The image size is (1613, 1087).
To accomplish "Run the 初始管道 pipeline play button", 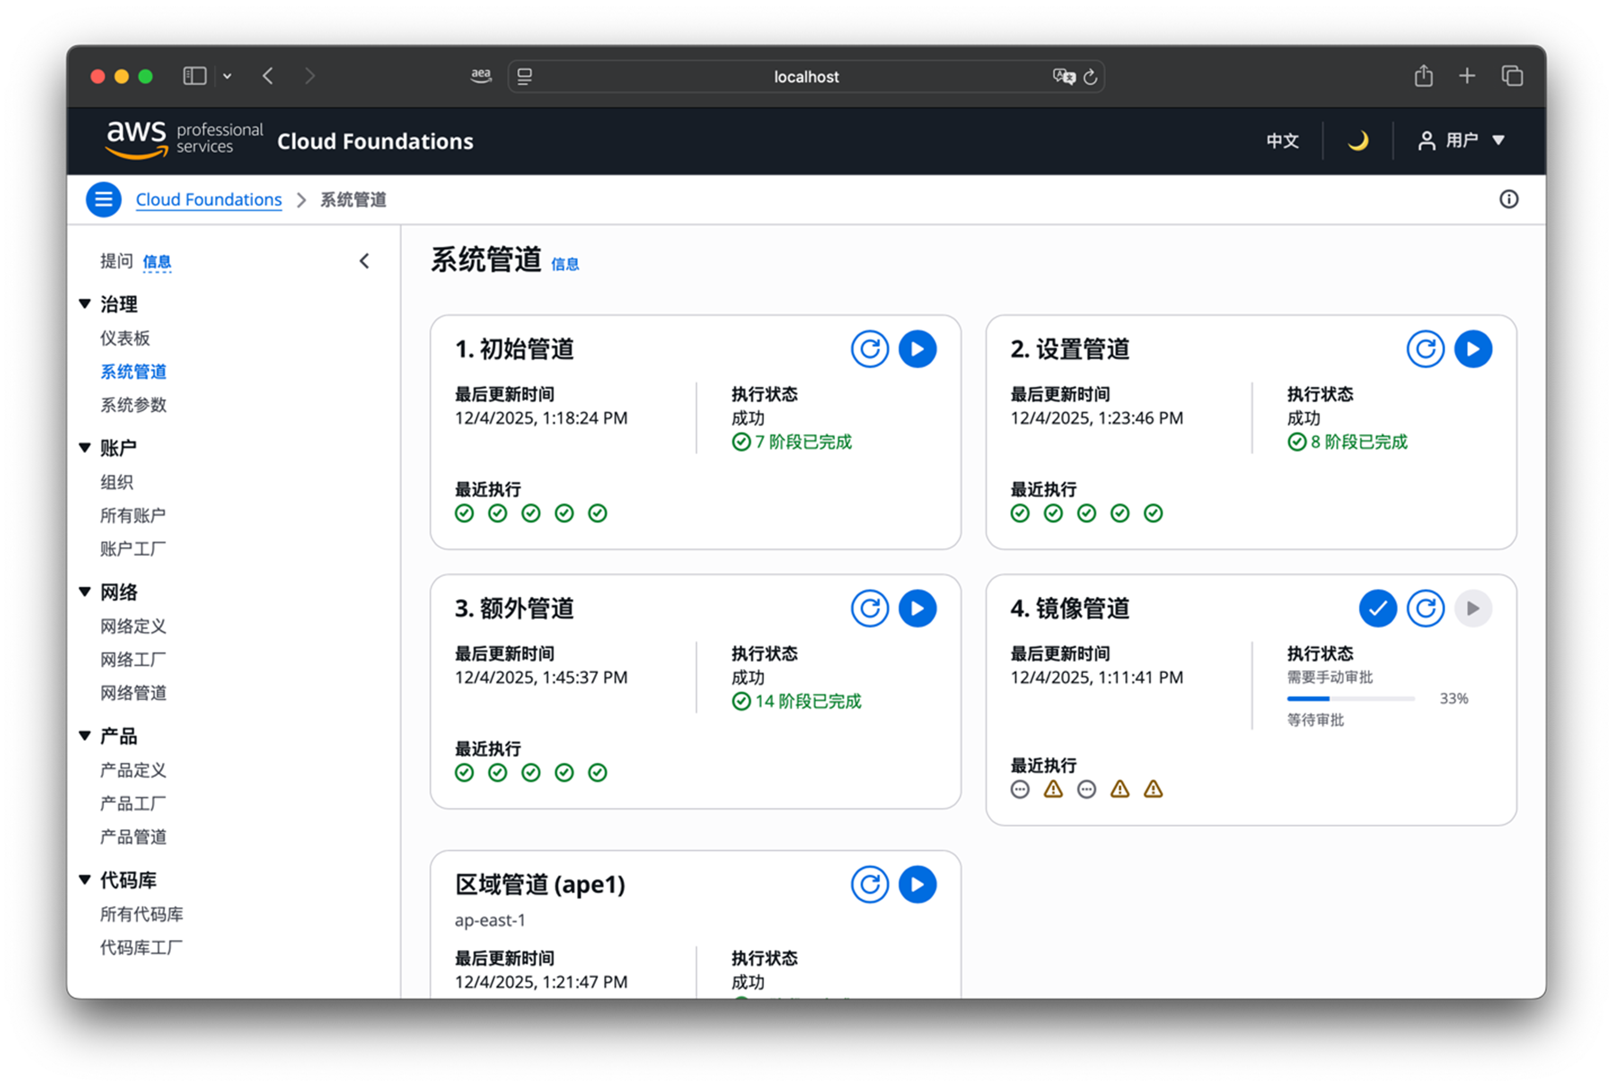I will [x=917, y=349].
